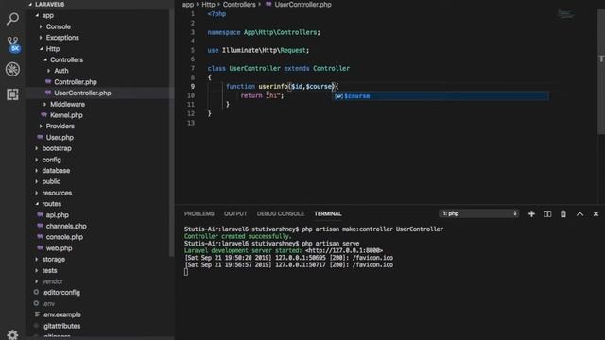Open the .env.example file
This screenshot has height=340, width=605.
61,314
